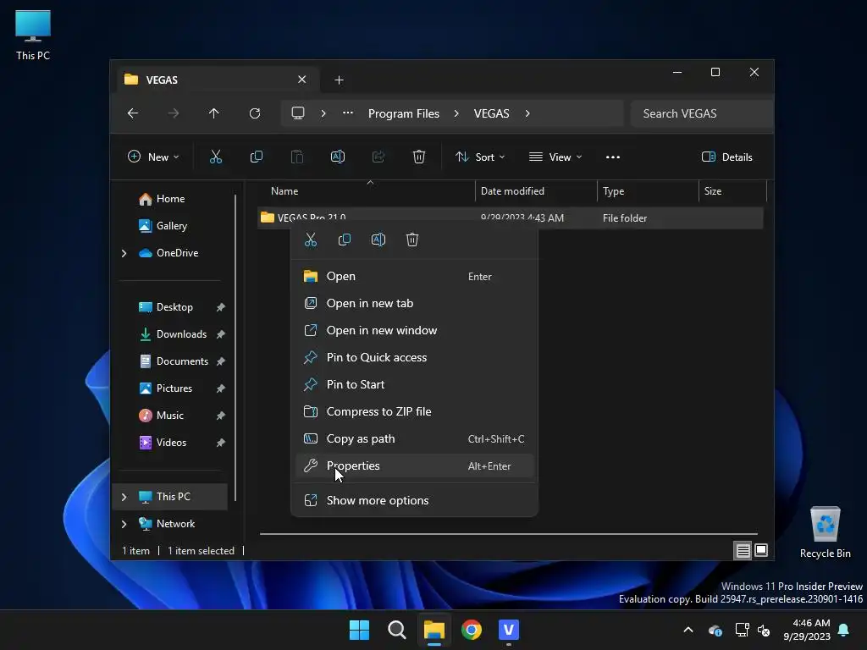Image resolution: width=867 pixels, height=650 pixels.
Task: Click the Program Files breadcrumb
Action: 404,113
